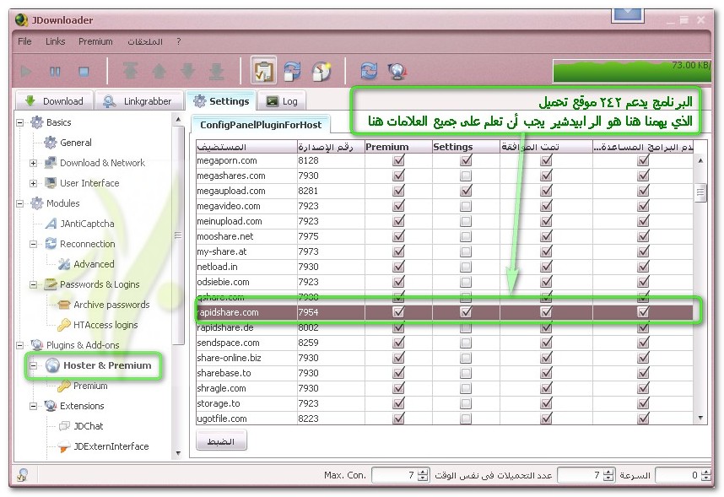
Task: Collapse the Plugins & Add-ons node
Action: [x=20, y=345]
